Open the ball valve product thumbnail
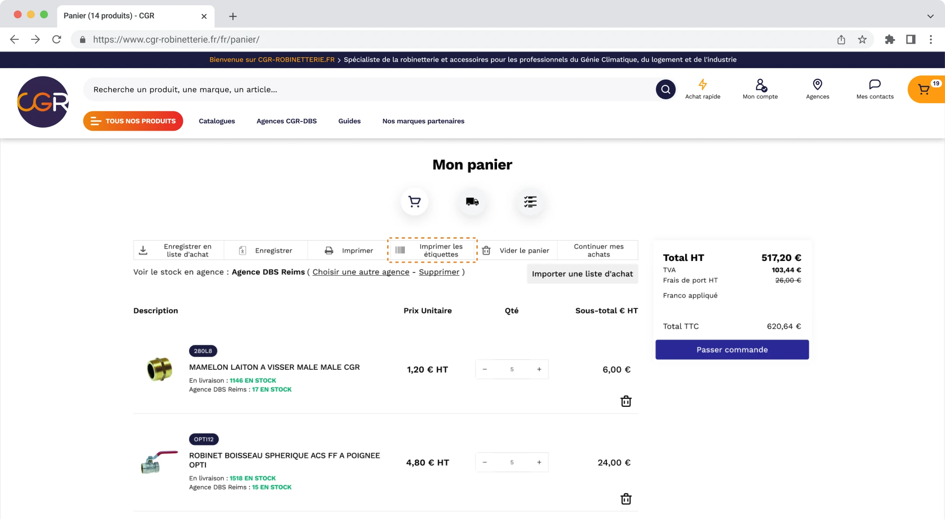Image resolution: width=945 pixels, height=524 pixels. pos(159,462)
